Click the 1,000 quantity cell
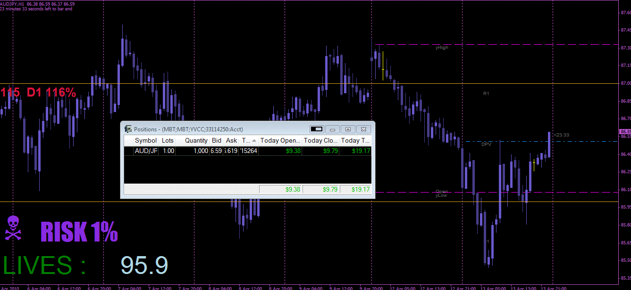631x290 pixels. [x=193, y=151]
